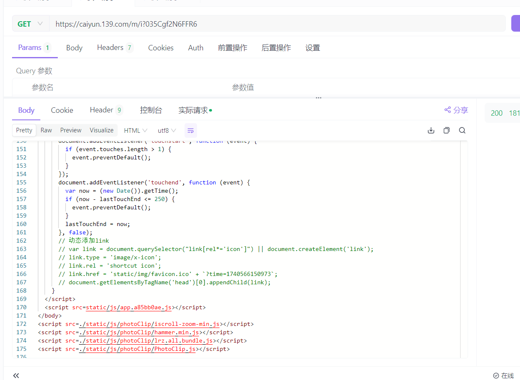Click the 'lastTouchEnd = now;' code line

tap(98, 224)
